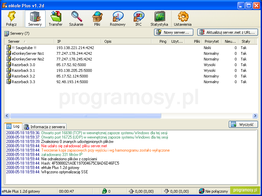Open Rozmowy messages view

(x=118, y=19)
